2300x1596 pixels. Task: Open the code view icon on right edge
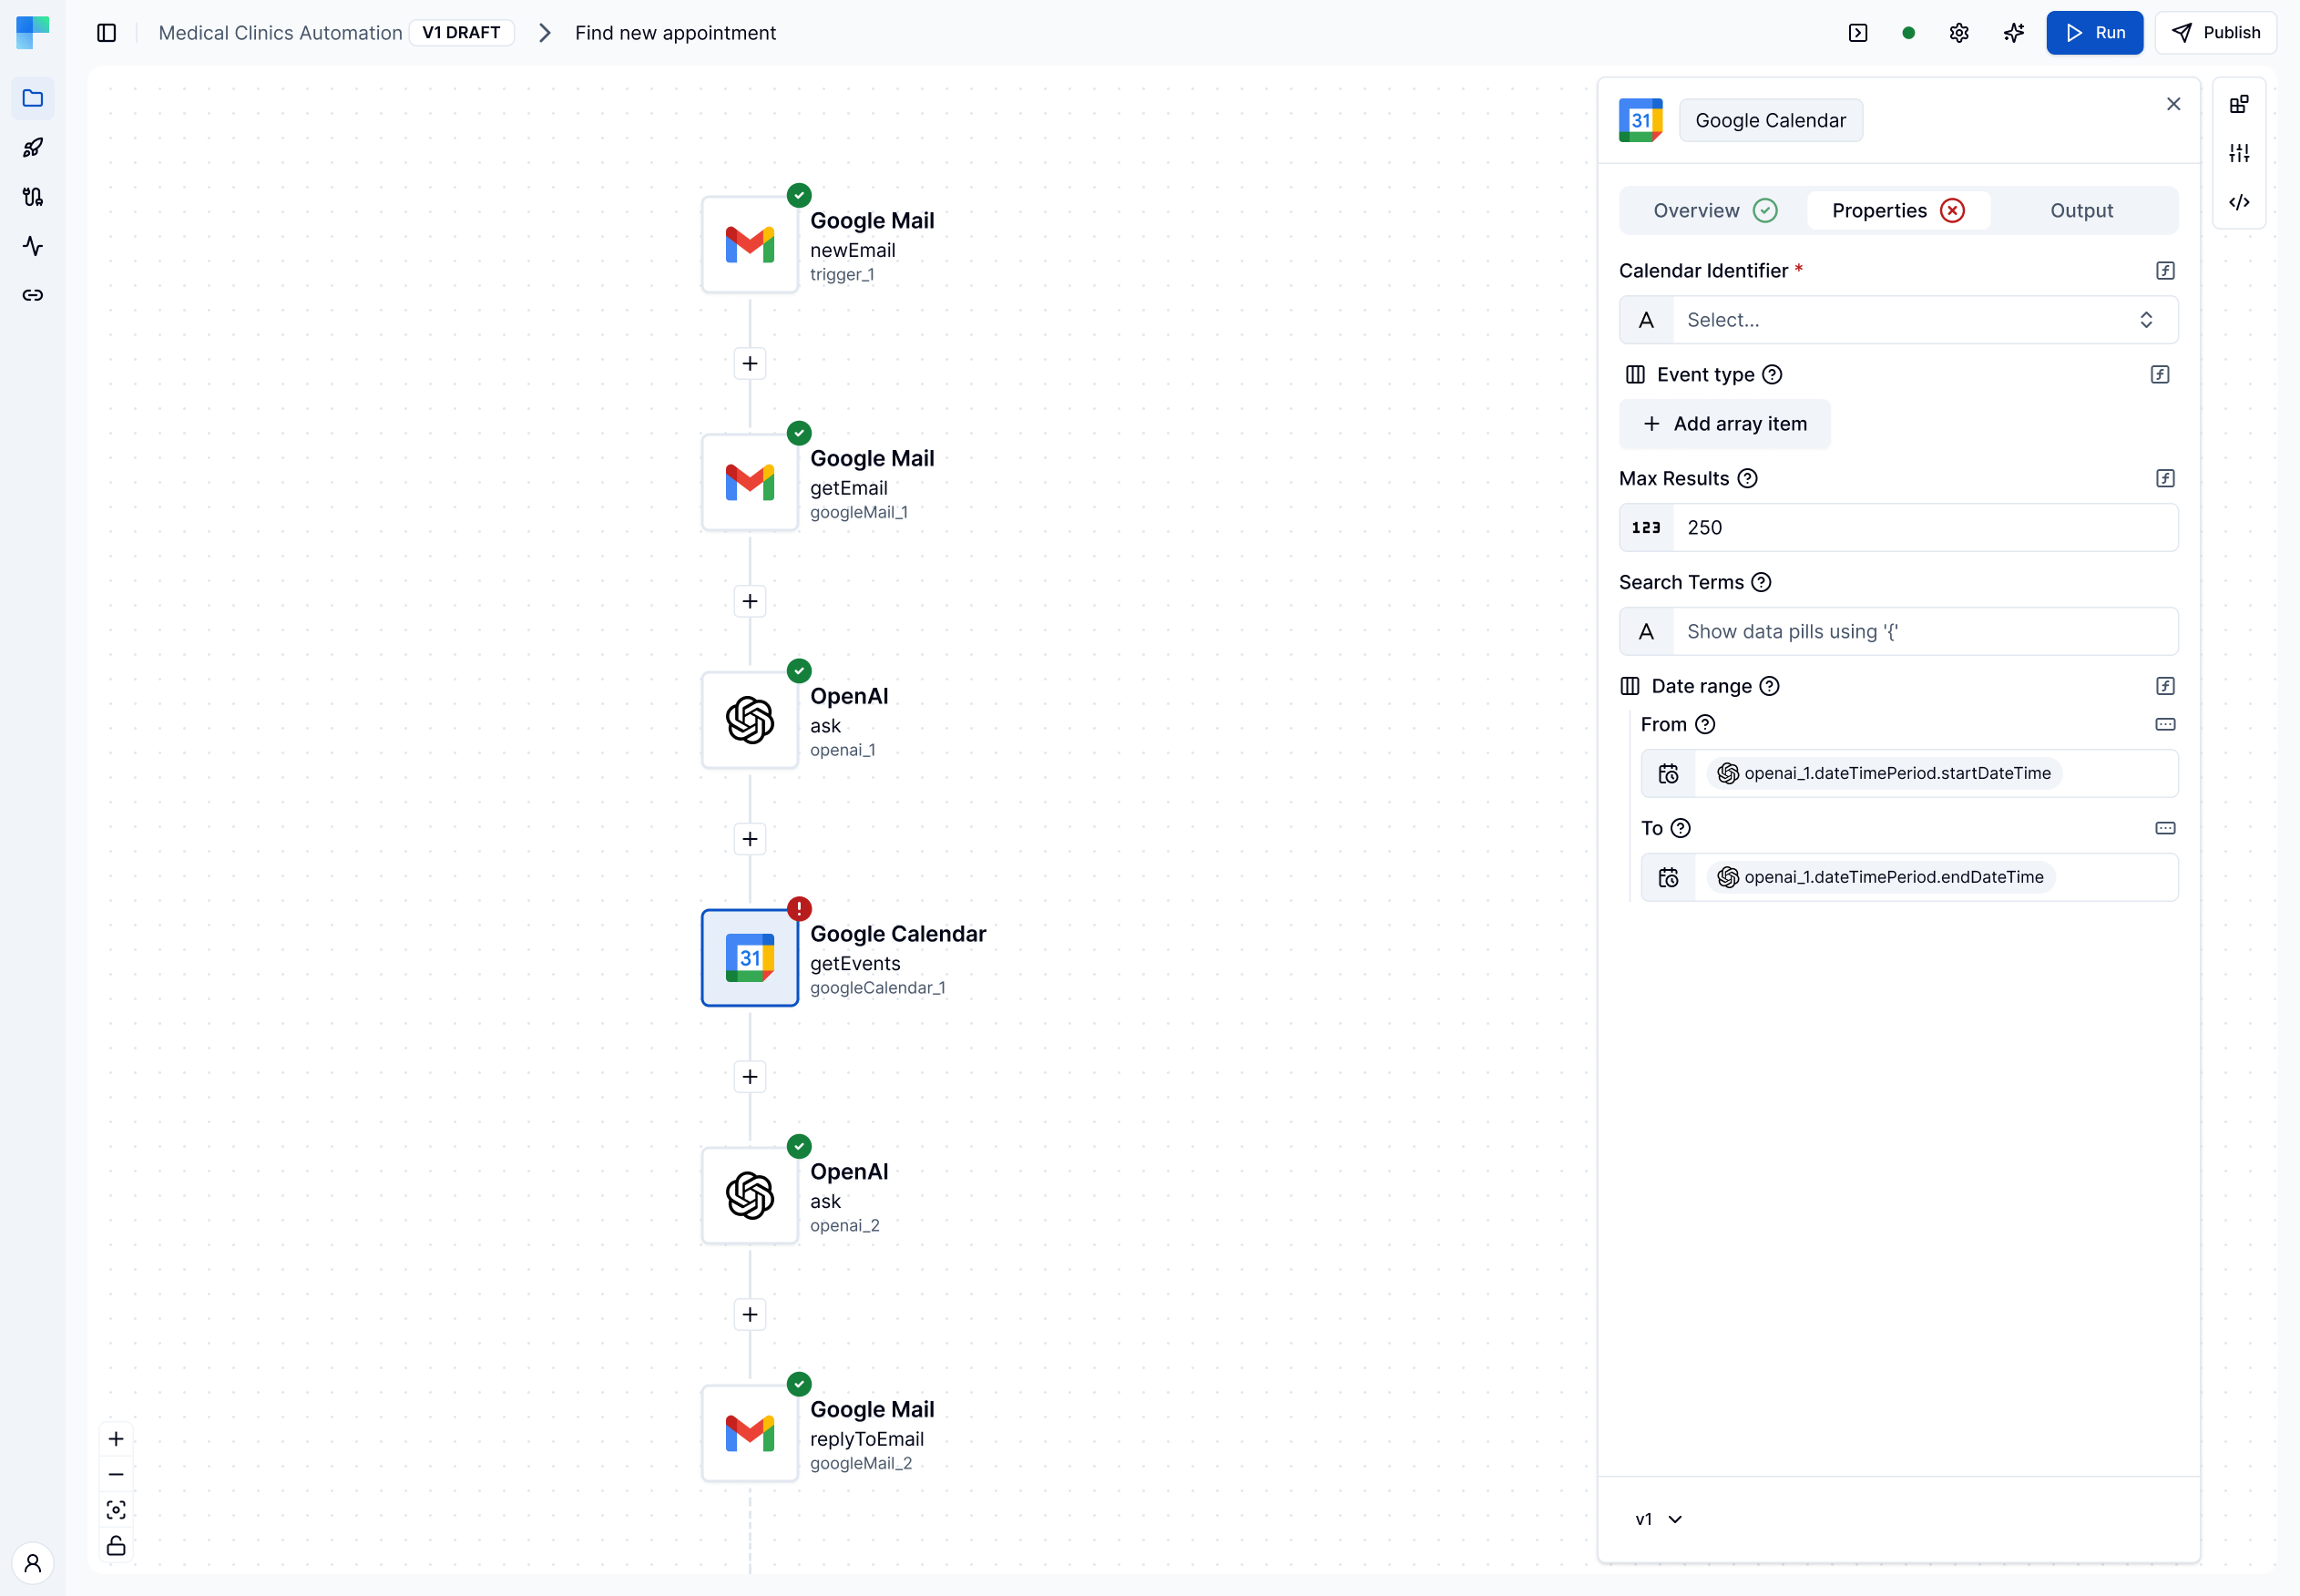(2239, 202)
